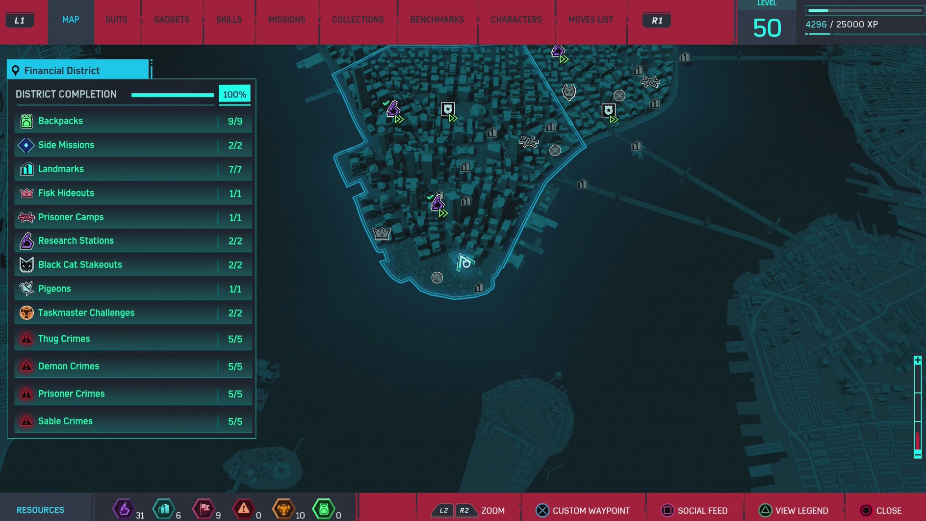Screen dimensions: 926x521
Task: Click the zoom-in plus on zoom slider
Action: tap(918, 361)
